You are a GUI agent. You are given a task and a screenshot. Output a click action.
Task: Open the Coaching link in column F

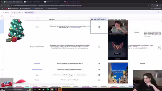136,32
